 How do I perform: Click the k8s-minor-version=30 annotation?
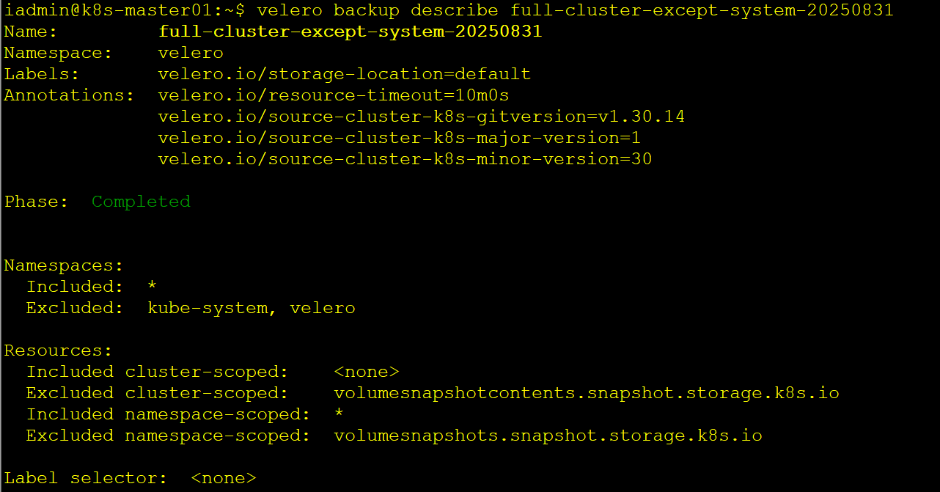(x=405, y=159)
